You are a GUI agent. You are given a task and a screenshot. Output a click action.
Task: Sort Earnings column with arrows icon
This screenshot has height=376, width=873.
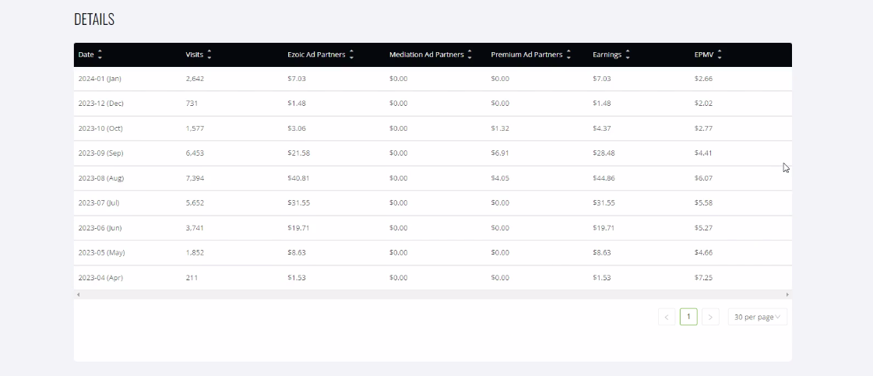(628, 54)
